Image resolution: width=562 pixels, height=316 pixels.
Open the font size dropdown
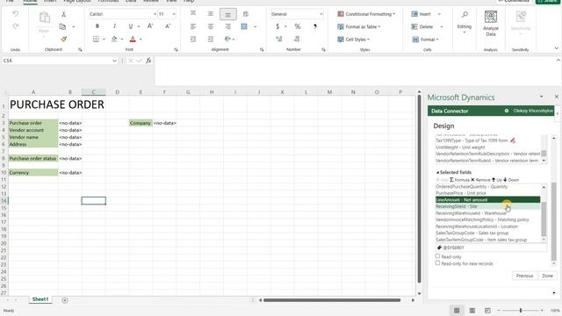tap(174, 14)
